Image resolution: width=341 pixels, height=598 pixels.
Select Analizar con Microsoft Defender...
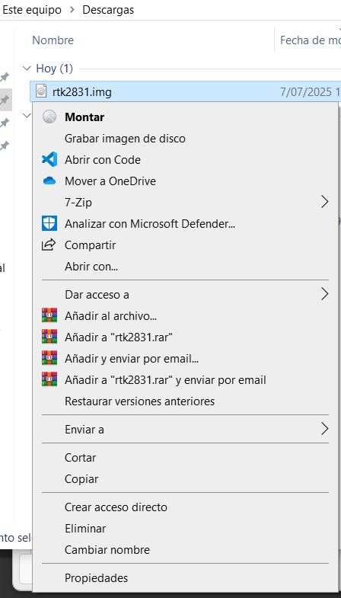pos(185,223)
